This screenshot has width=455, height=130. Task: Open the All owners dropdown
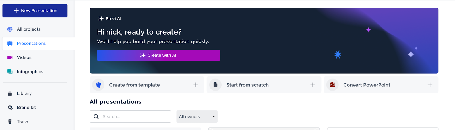[197, 117]
